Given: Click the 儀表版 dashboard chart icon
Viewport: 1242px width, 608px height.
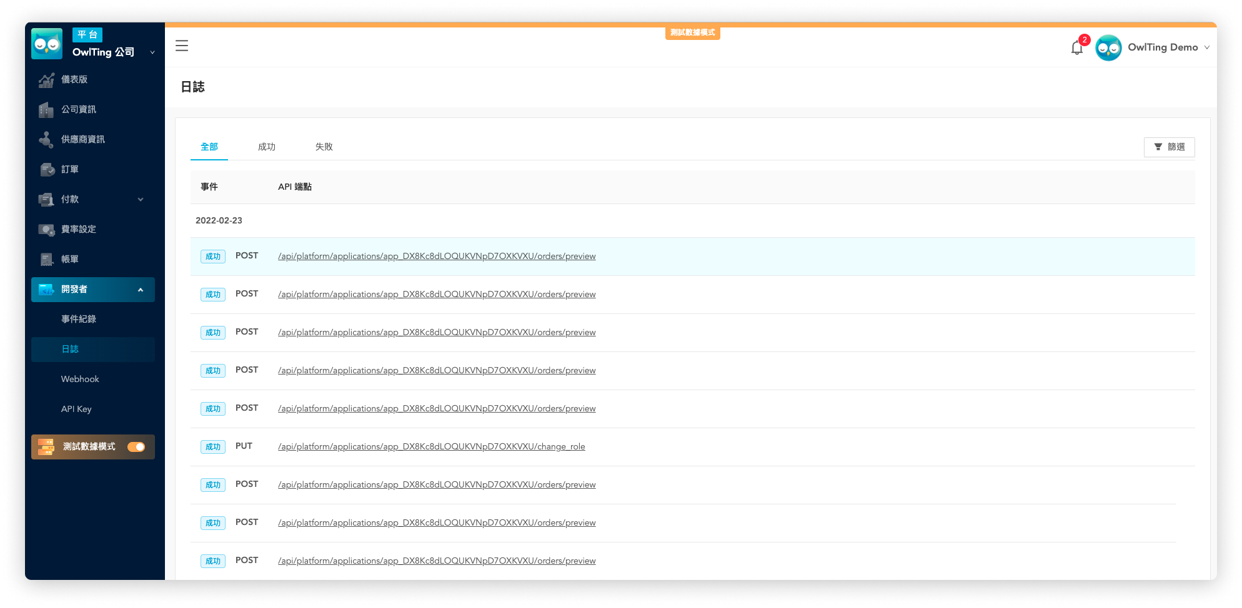Looking at the screenshot, I should coord(46,80).
